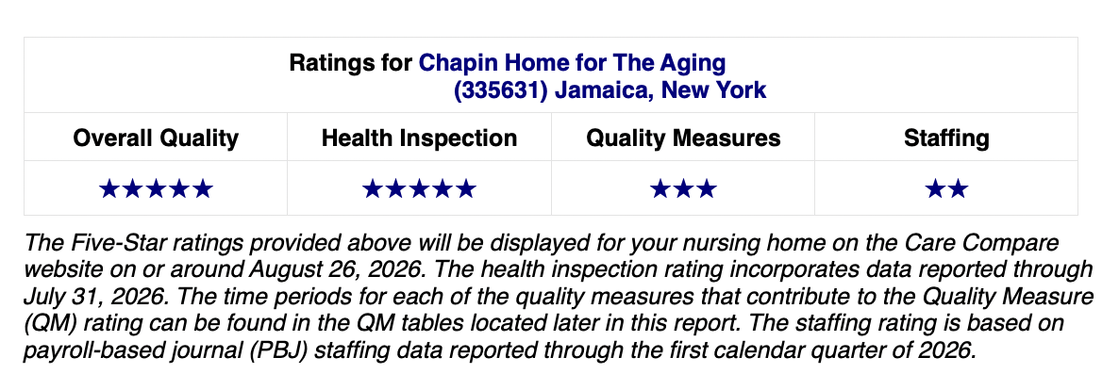Click the five-star Overall Quality rating
This screenshot has height=390, width=1119.
pos(156,189)
